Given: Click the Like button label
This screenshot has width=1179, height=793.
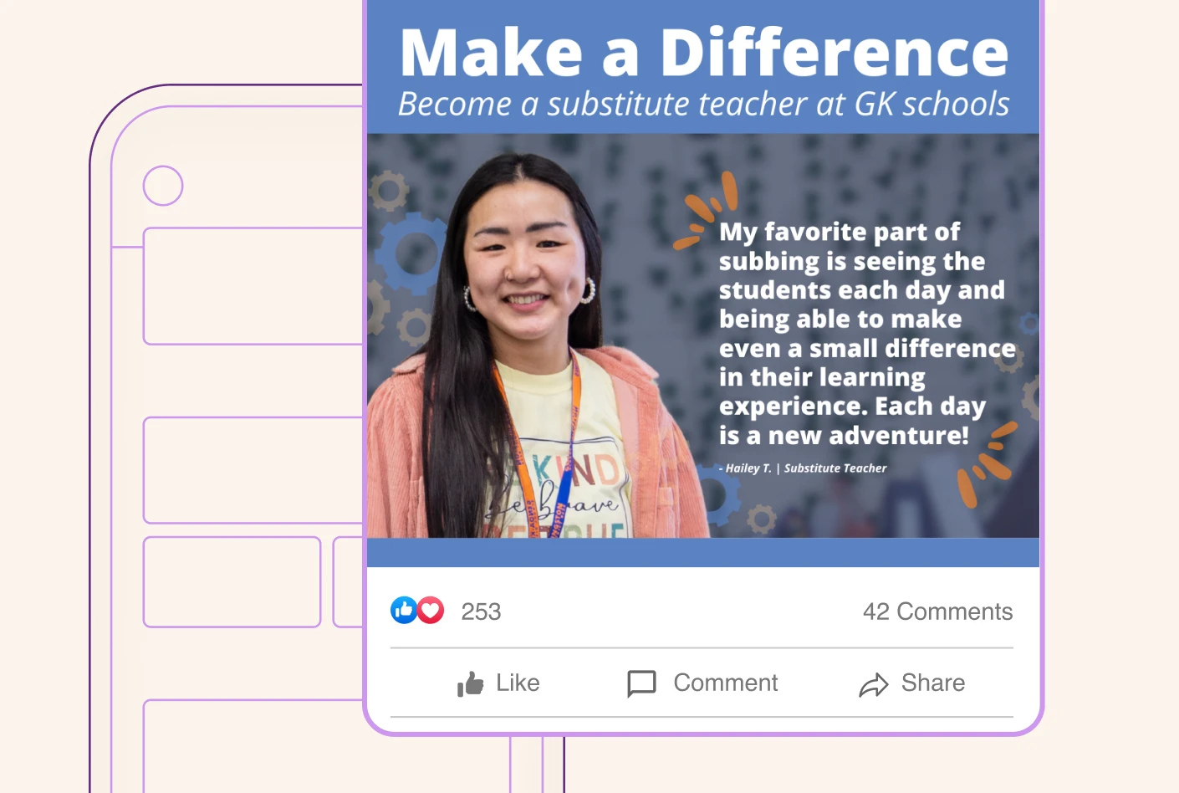Looking at the screenshot, I should [518, 683].
